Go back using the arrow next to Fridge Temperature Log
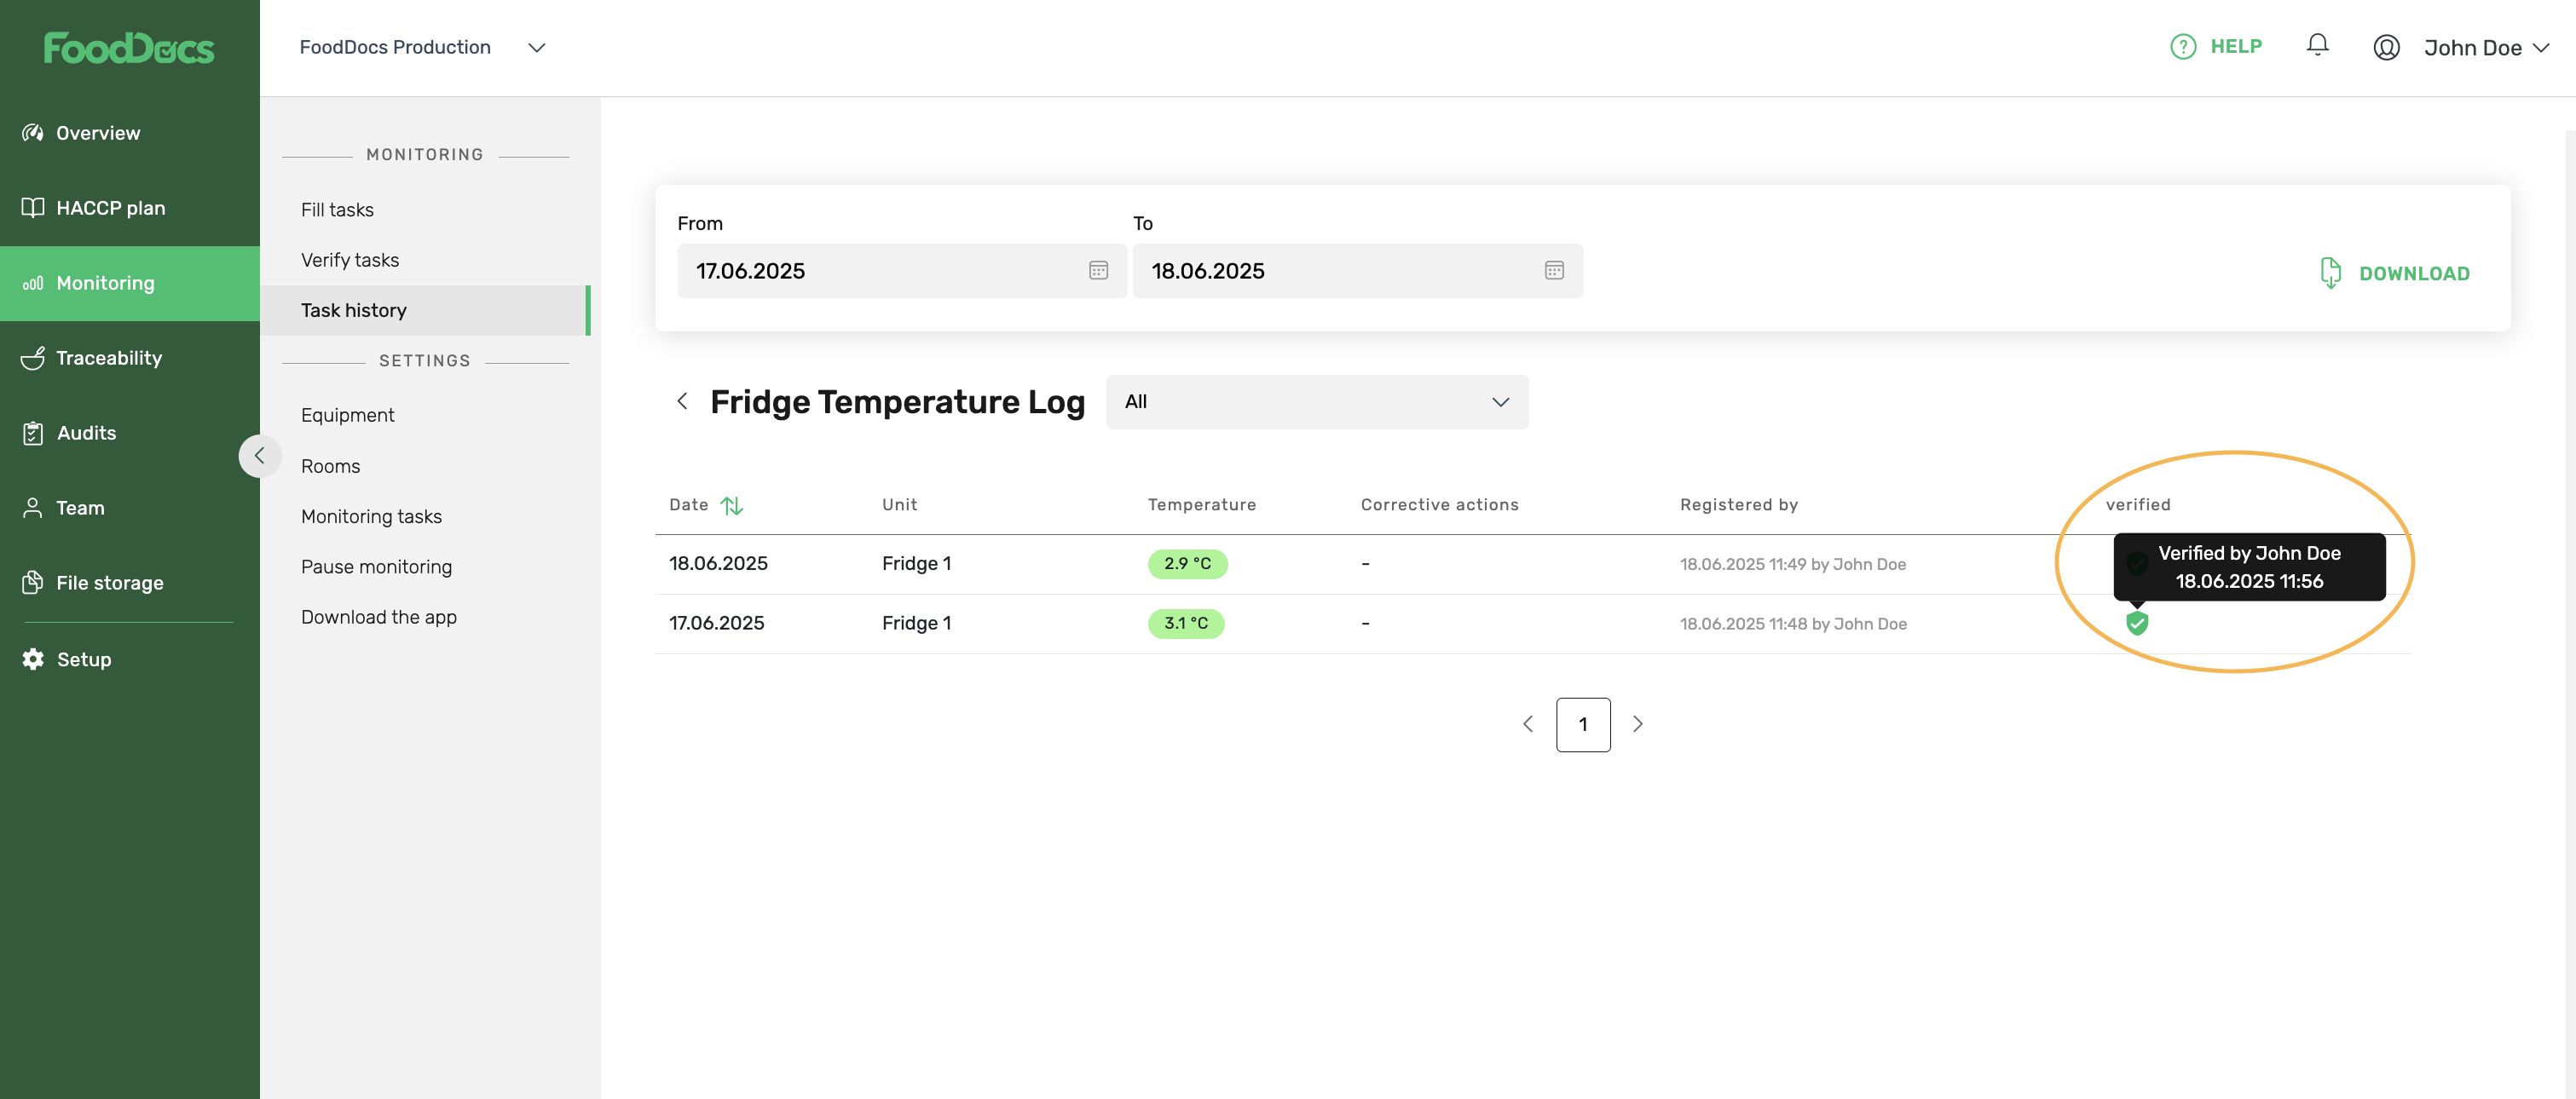The width and height of the screenshot is (2576, 1099). [x=682, y=400]
